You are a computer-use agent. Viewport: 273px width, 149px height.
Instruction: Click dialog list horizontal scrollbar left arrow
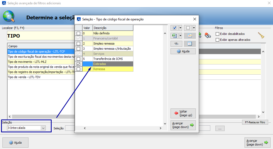85,128
